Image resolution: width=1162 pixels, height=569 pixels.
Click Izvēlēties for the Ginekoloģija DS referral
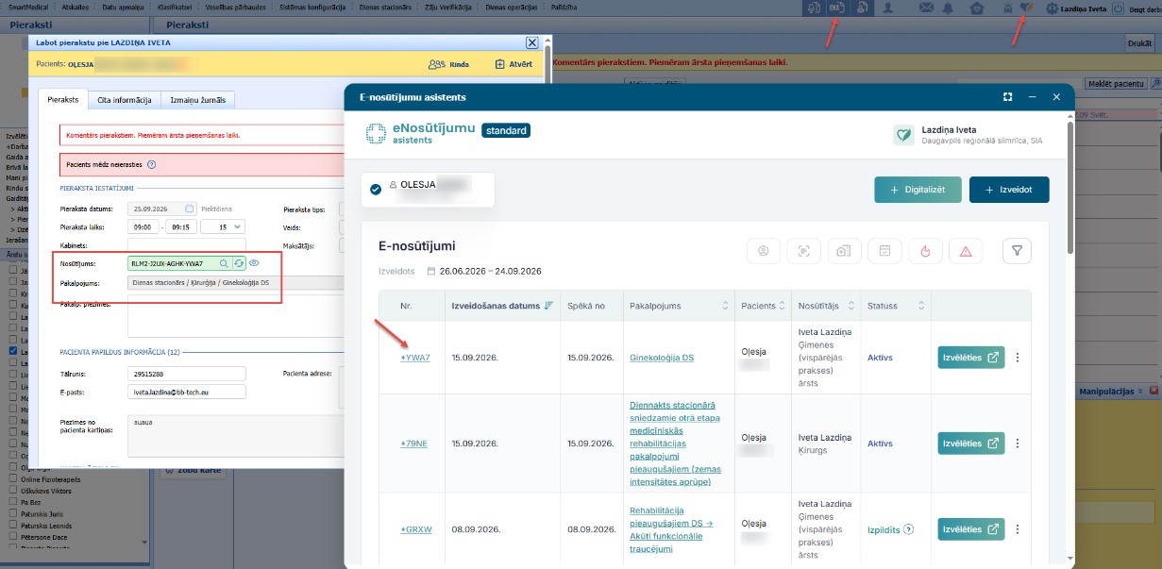tap(971, 358)
